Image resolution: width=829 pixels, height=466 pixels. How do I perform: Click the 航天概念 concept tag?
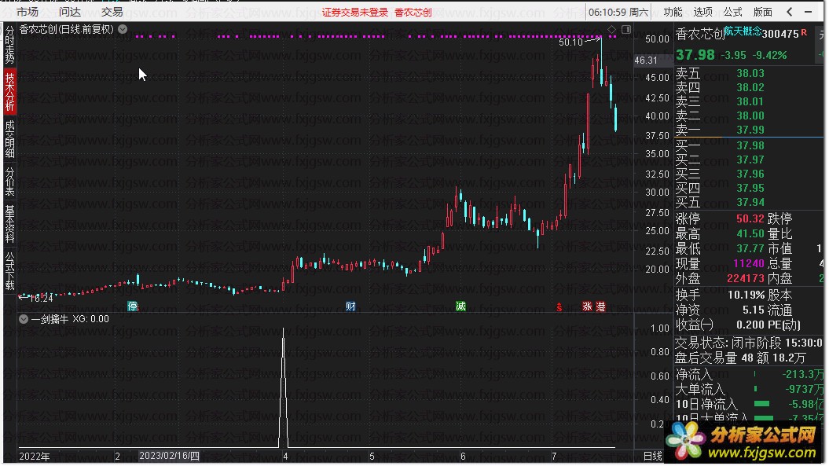743,31
